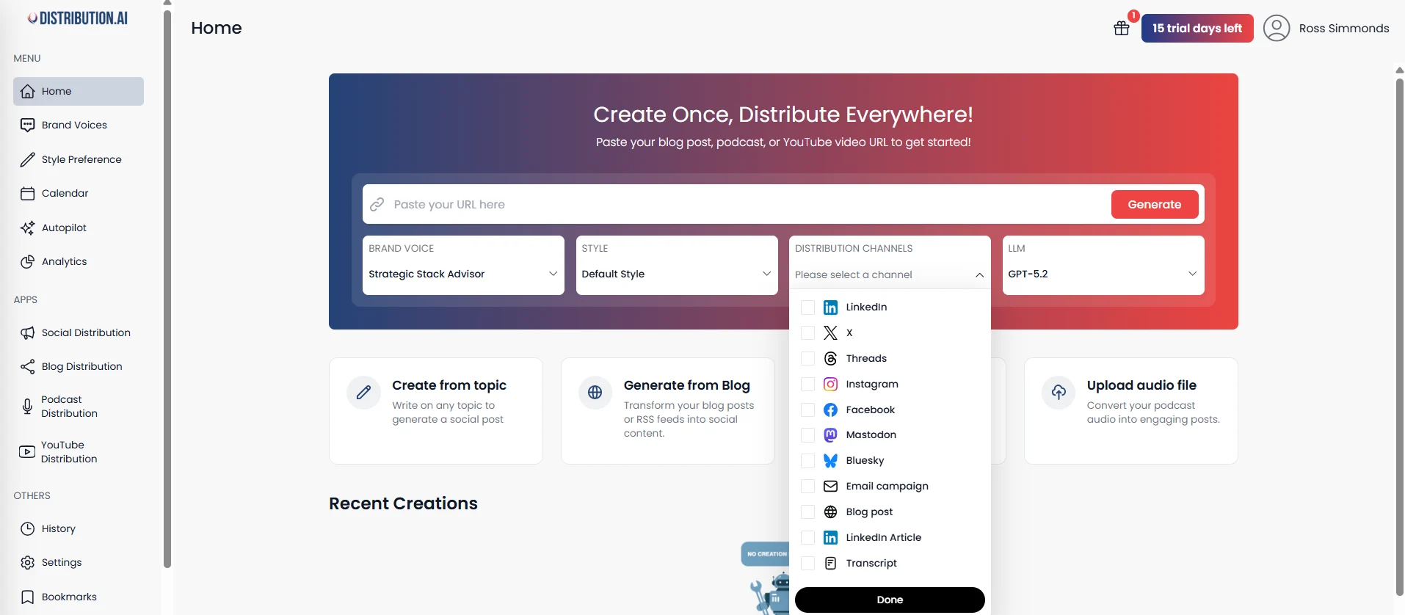Click the pencil icon on Create from topic

pyautogui.click(x=363, y=393)
